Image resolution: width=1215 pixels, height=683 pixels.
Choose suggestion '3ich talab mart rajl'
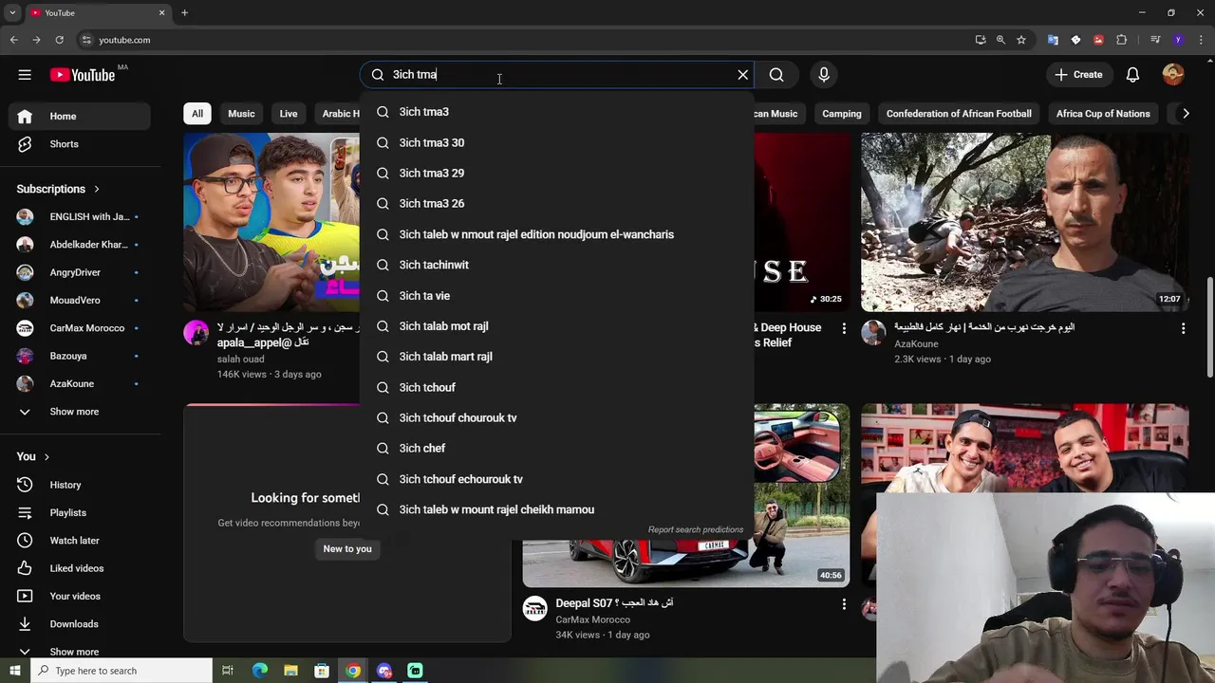pos(557,357)
